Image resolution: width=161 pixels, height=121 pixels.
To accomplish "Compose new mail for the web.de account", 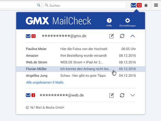I will pos(112,95).
